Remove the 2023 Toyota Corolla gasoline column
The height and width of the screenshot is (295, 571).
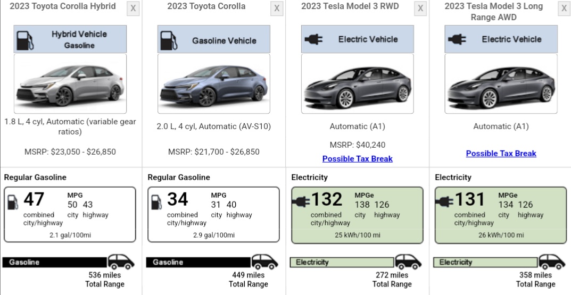[277, 9]
